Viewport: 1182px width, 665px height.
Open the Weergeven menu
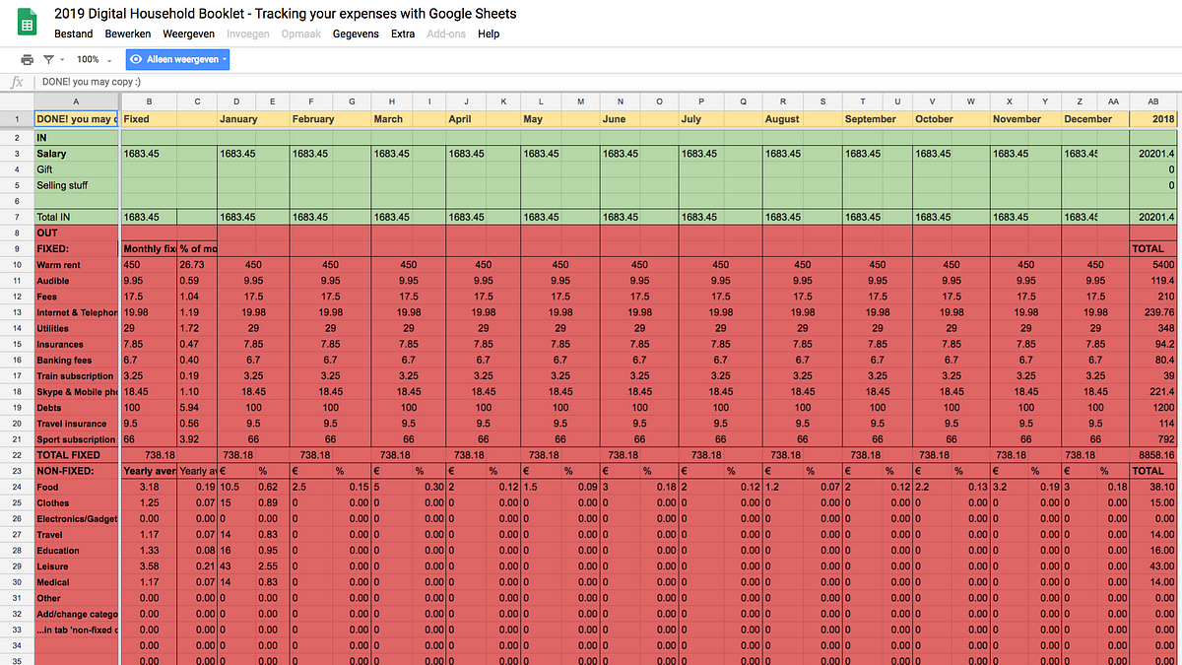[188, 33]
